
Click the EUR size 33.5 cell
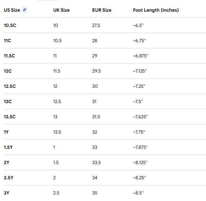(x=97, y=162)
